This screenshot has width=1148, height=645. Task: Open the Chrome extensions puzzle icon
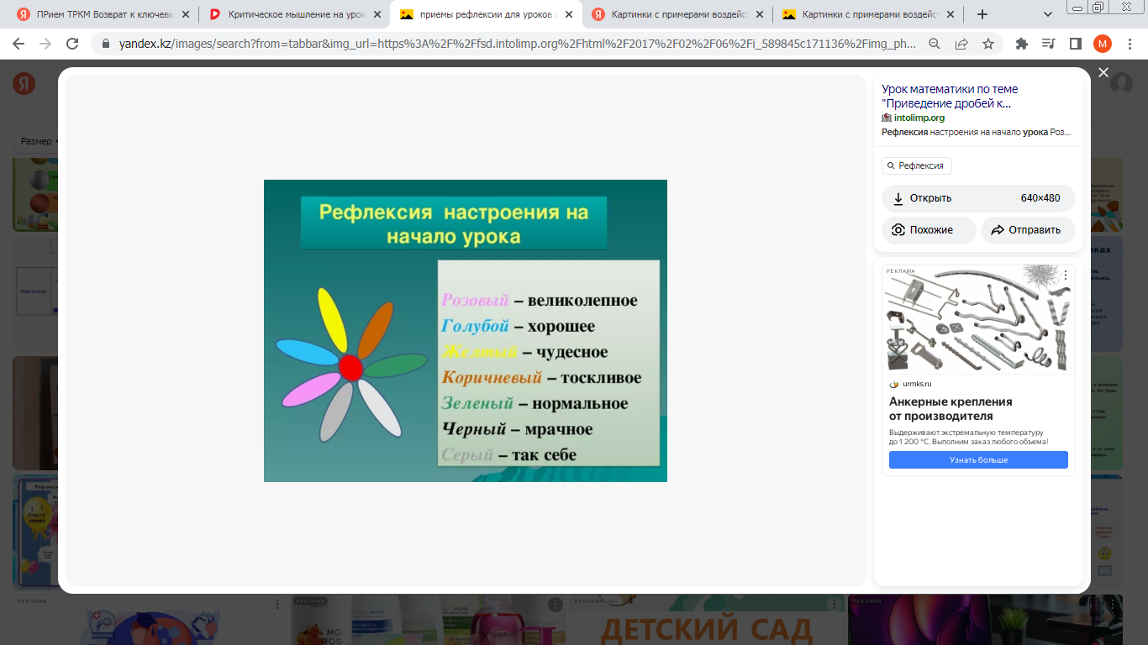click(x=1022, y=45)
